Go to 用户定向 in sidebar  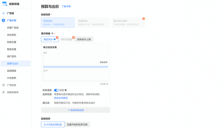tap(12, 56)
